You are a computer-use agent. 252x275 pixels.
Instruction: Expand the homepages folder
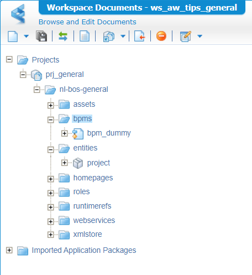click(50, 179)
